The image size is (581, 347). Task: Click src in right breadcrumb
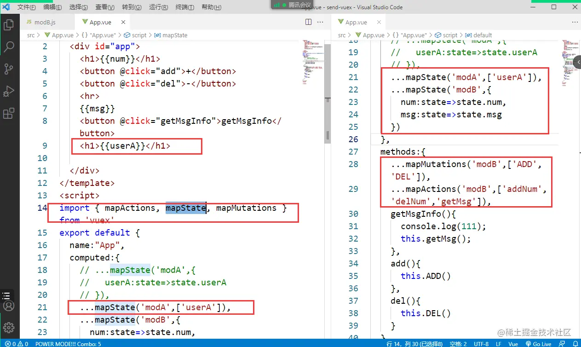tap(342, 35)
